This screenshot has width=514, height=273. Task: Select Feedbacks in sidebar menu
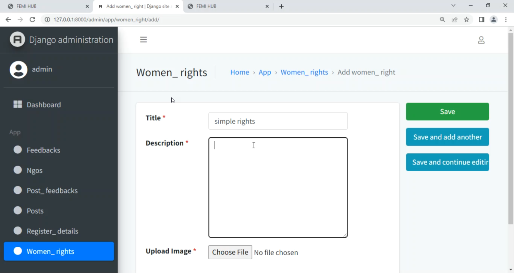coord(43,150)
